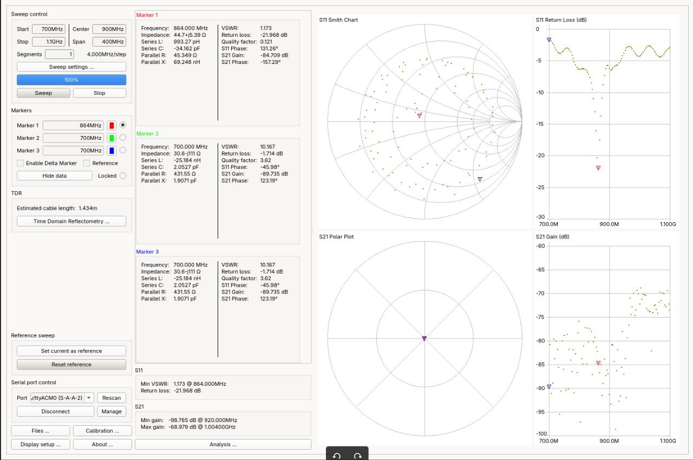
Task: Open the Files window
Action: click(x=41, y=431)
